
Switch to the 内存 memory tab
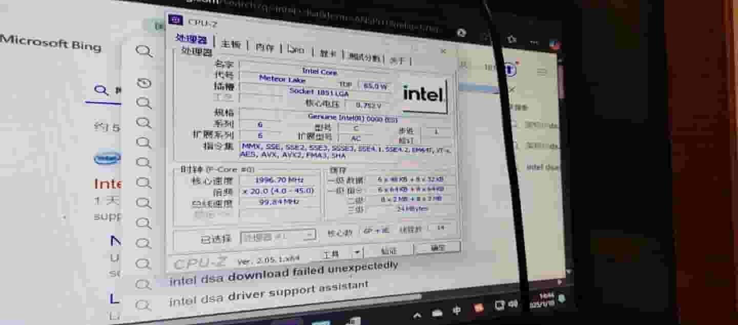[264, 47]
